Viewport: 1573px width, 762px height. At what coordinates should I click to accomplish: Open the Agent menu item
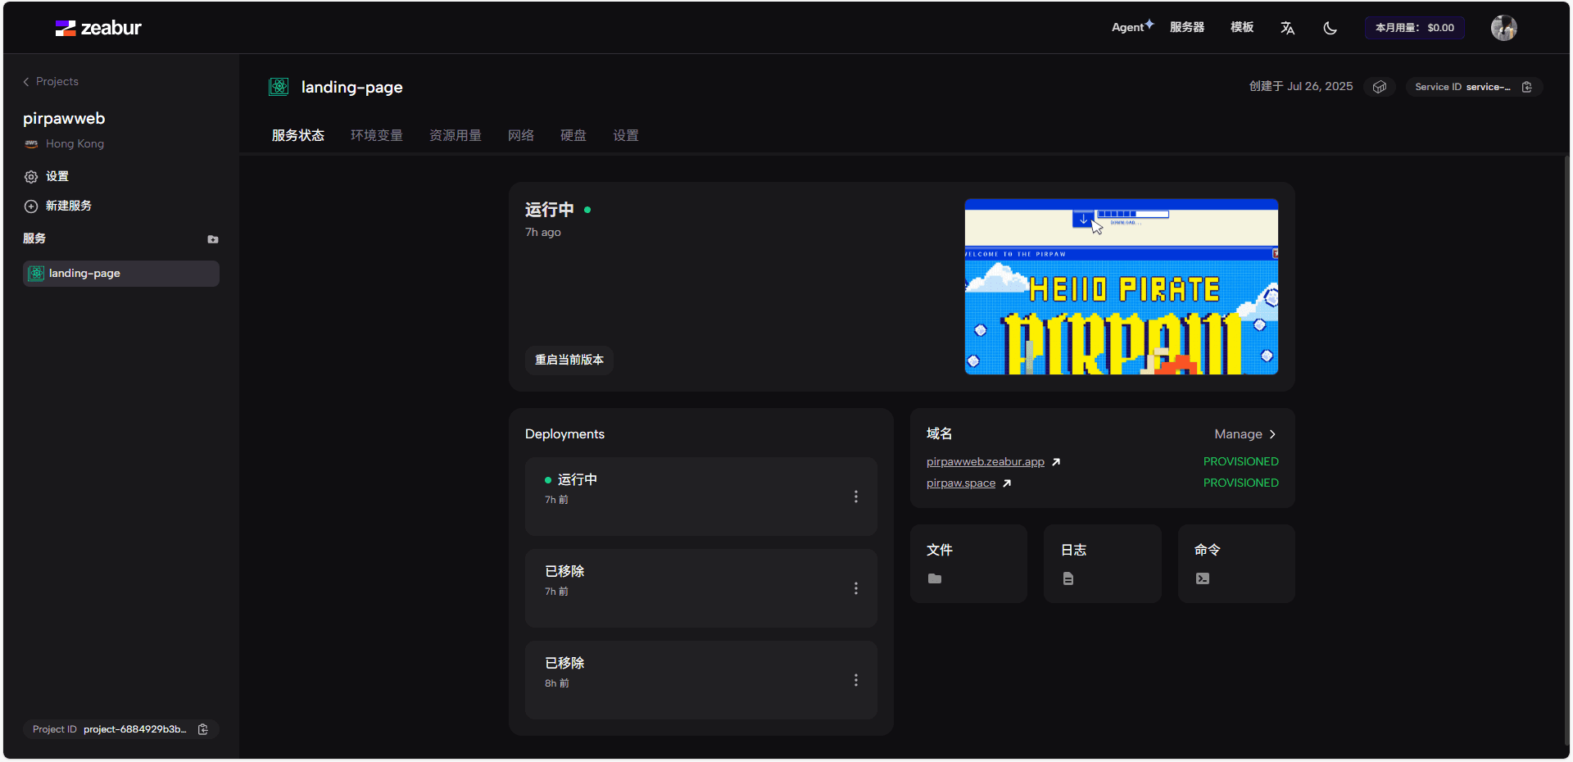(1132, 27)
